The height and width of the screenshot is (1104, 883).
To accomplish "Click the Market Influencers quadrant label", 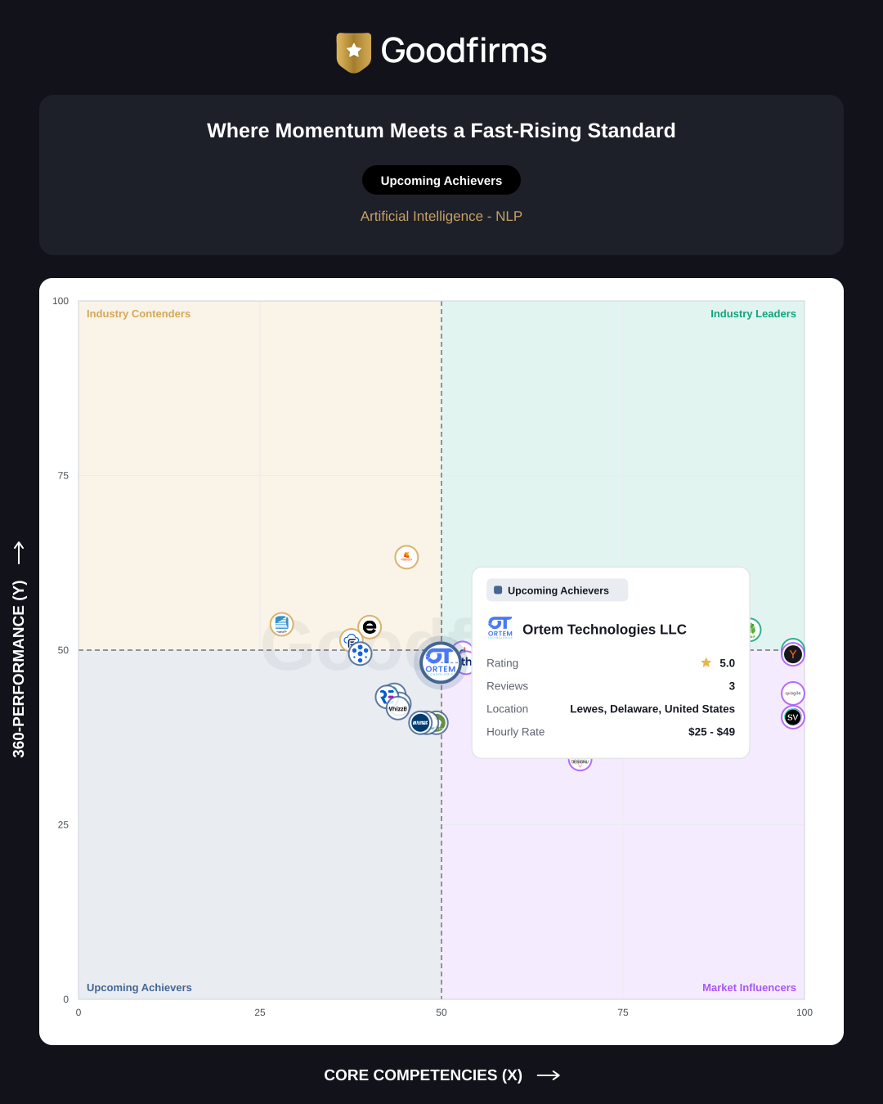I will [749, 988].
